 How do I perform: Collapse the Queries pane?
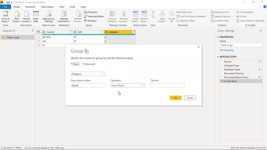[33, 30]
